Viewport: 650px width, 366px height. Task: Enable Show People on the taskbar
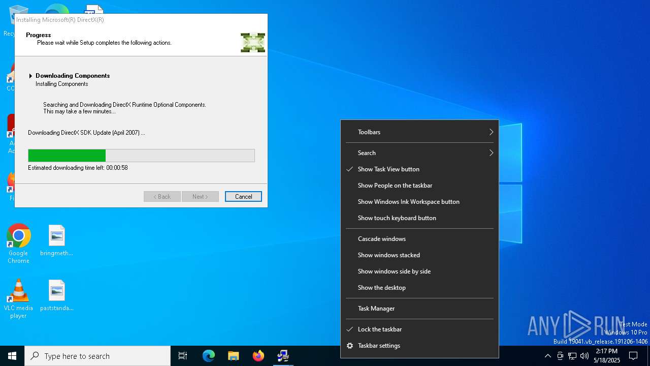click(x=420, y=186)
